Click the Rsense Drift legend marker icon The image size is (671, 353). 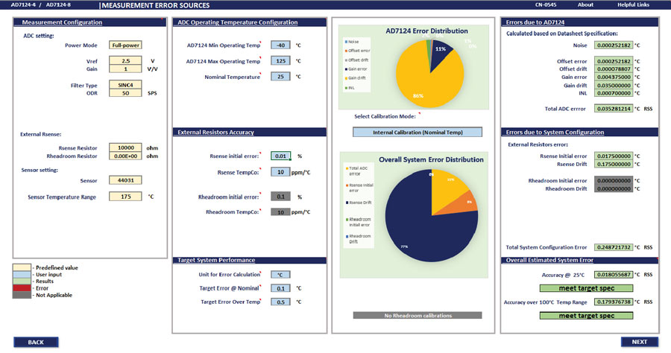point(347,203)
